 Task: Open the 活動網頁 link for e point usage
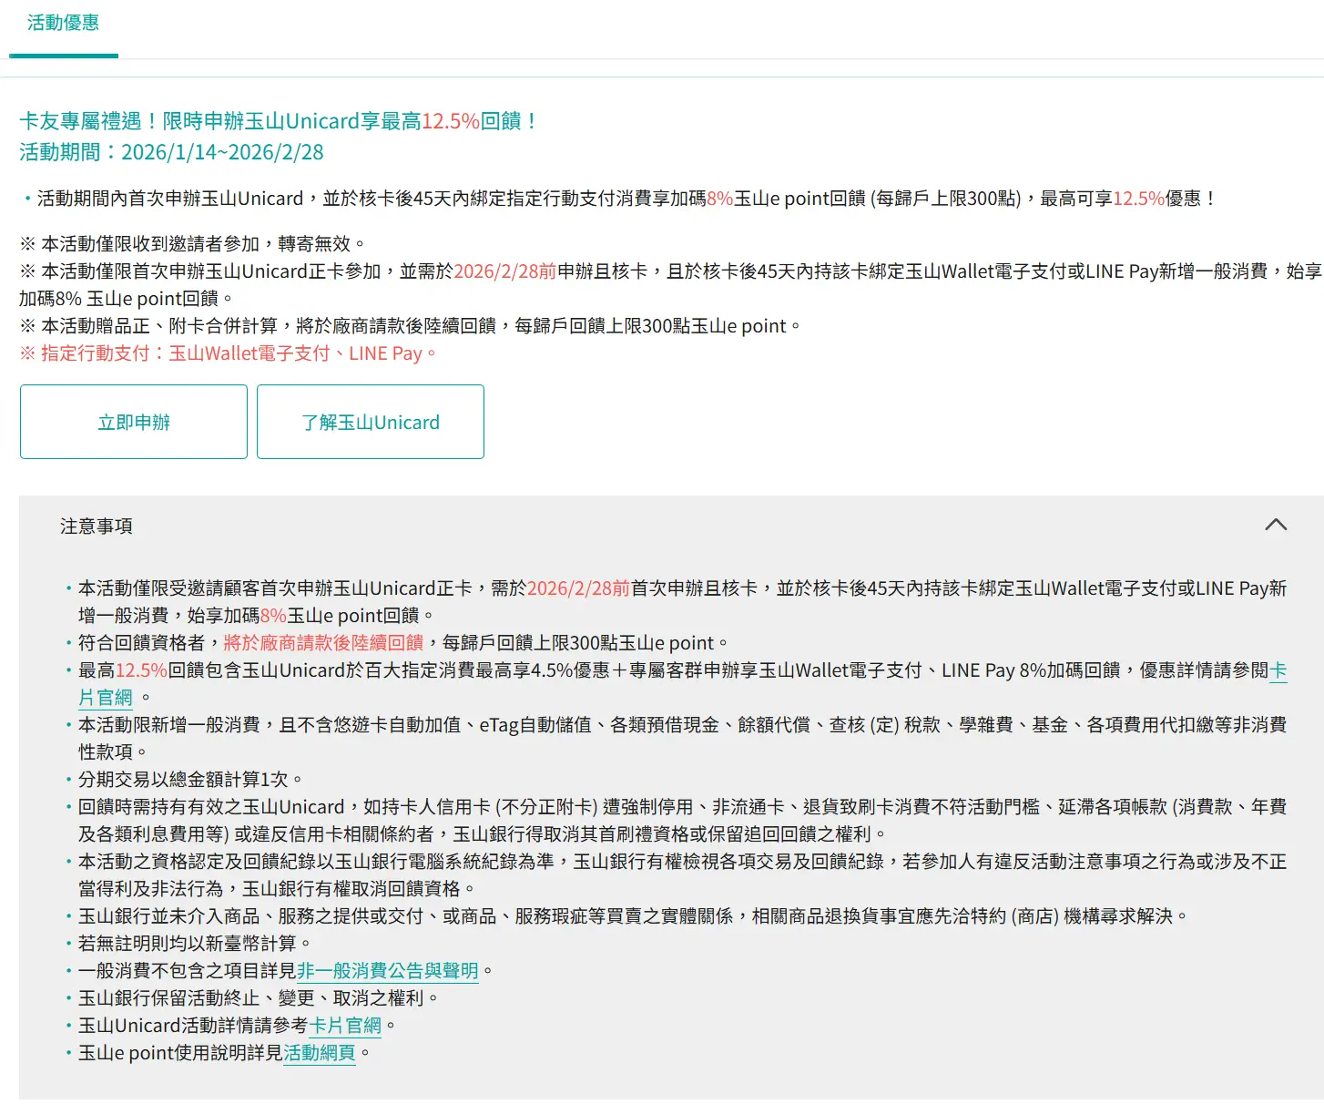coord(319,1053)
